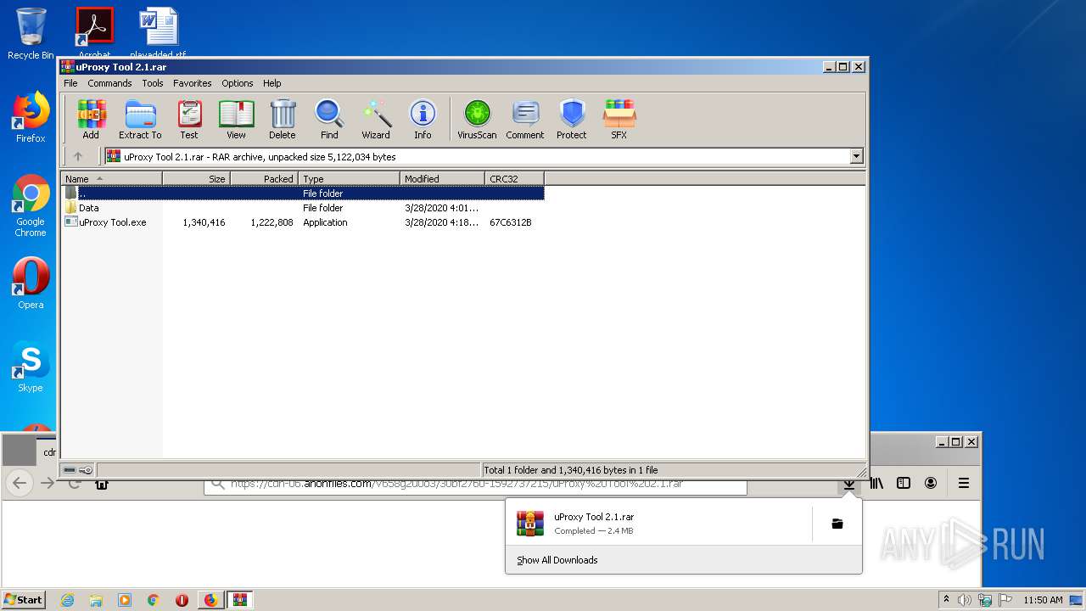Click the Firefox downloads arrow button
This screenshot has width=1086, height=611.
848,484
